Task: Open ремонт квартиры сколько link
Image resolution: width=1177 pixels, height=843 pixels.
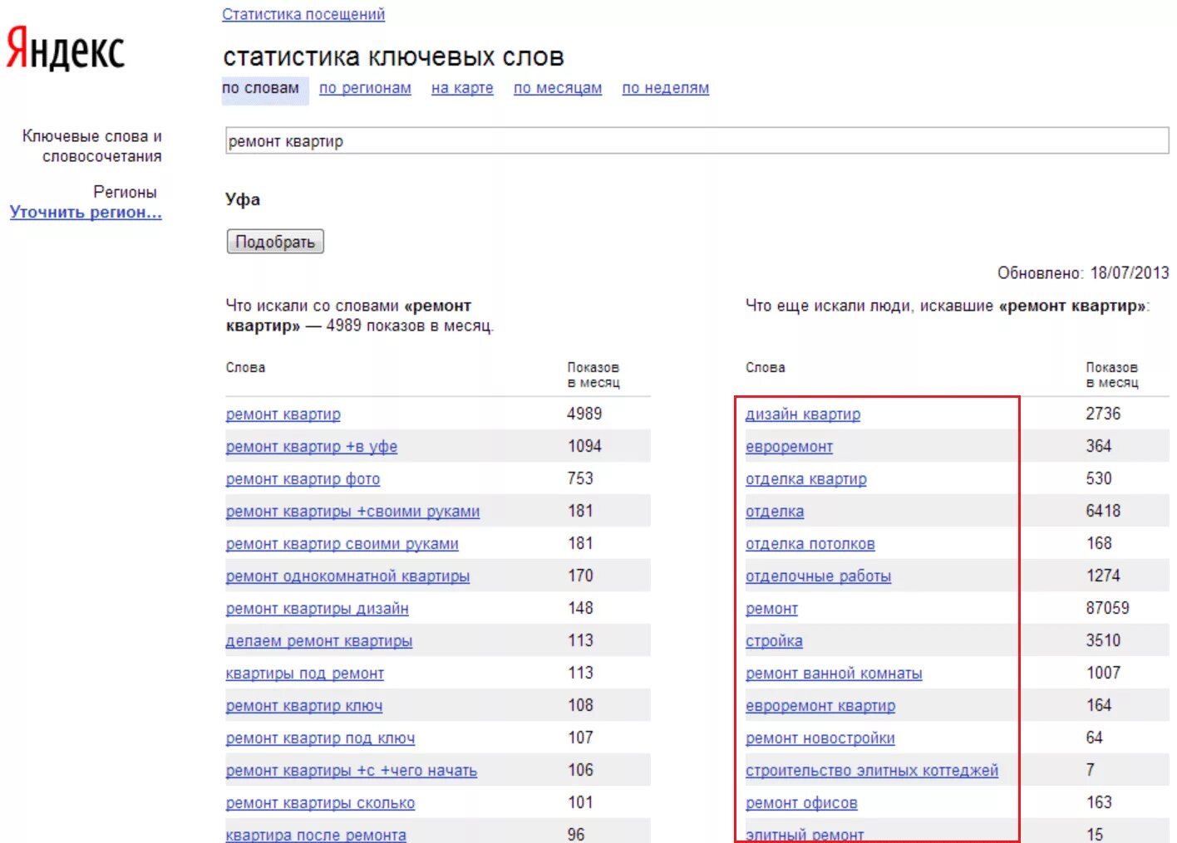Action: point(320,802)
